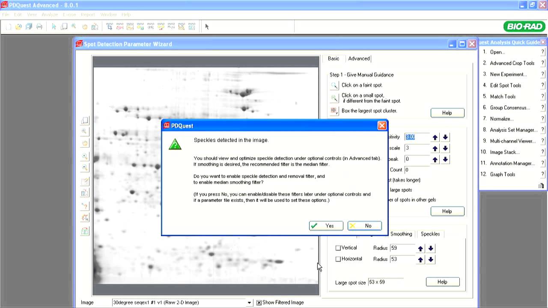The height and width of the screenshot is (308, 548).
Task: Click the ? help icon beside Normalize...
Action: [542, 119]
